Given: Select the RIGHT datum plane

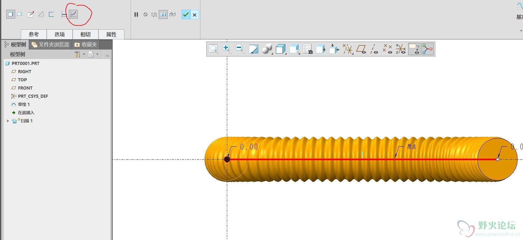Looking at the screenshot, I should coord(21,72).
